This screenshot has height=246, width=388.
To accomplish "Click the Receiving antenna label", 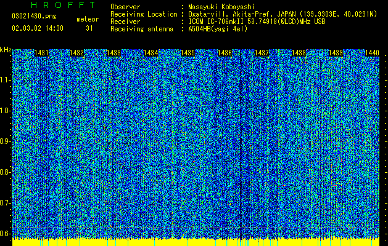I will pyautogui.click(x=142, y=29).
